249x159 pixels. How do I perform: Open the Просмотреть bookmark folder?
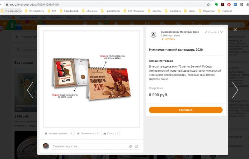point(110,11)
